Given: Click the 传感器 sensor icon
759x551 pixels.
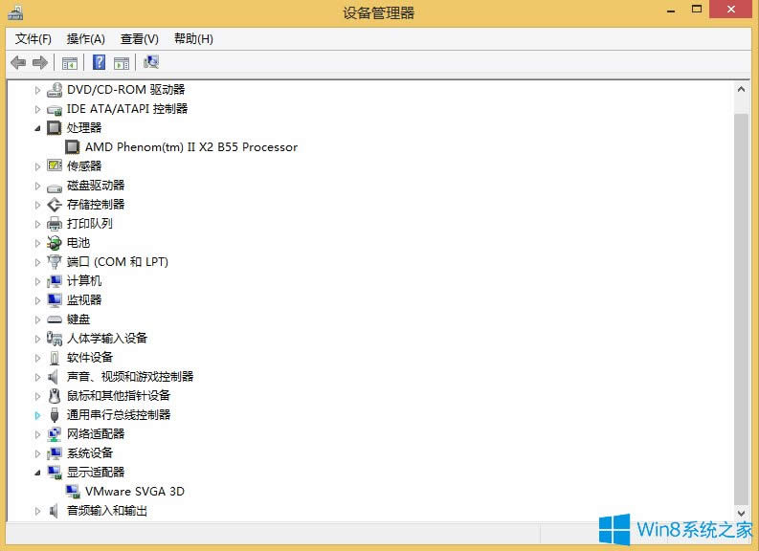Looking at the screenshot, I should 55,165.
